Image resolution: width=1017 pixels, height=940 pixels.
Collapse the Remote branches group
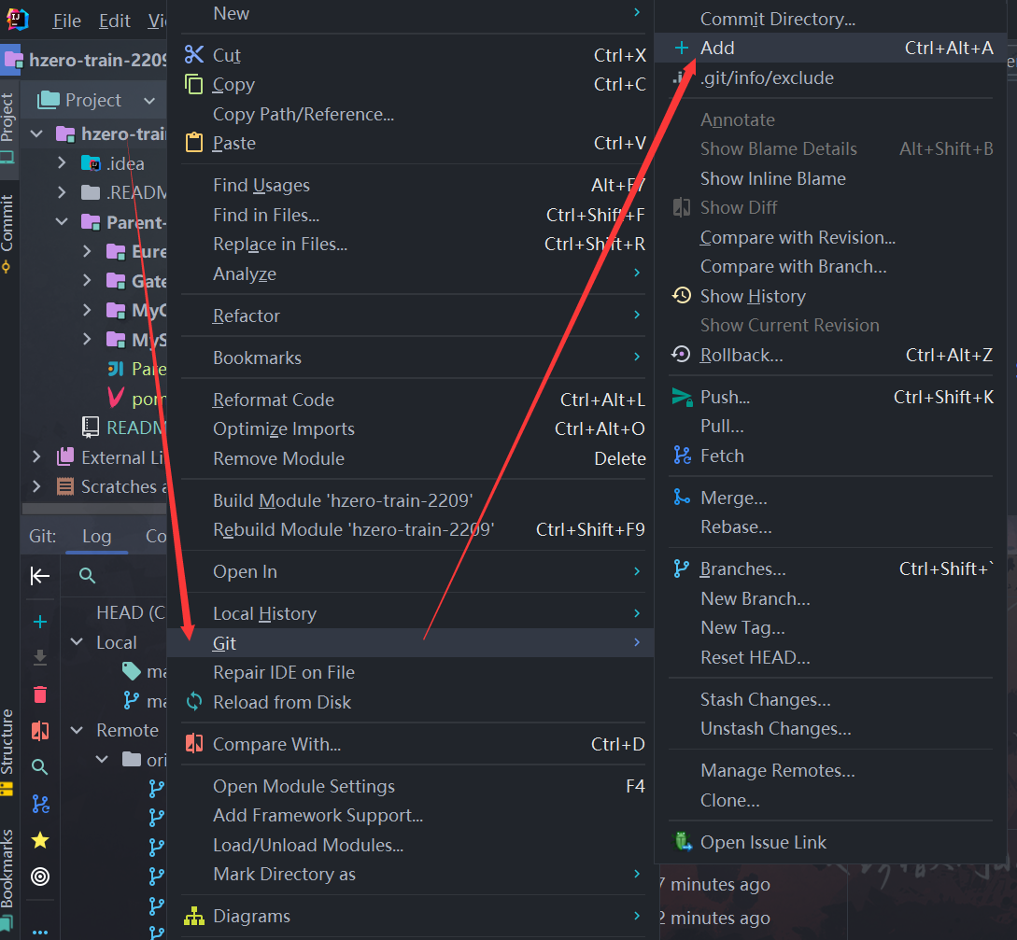pyautogui.click(x=77, y=730)
